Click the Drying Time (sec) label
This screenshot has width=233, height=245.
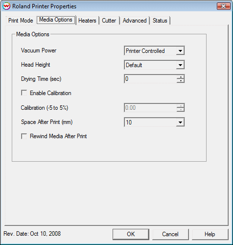click(x=41, y=79)
